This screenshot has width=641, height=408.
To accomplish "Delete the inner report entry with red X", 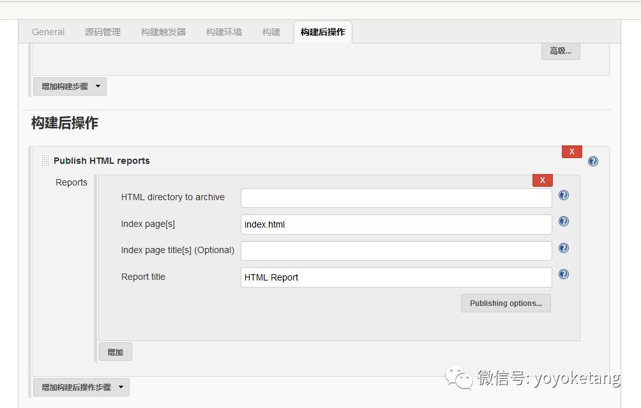I will (x=543, y=180).
